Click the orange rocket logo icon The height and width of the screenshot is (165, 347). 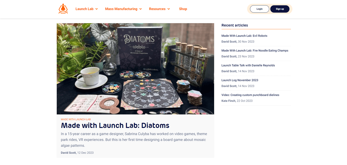click(63, 9)
